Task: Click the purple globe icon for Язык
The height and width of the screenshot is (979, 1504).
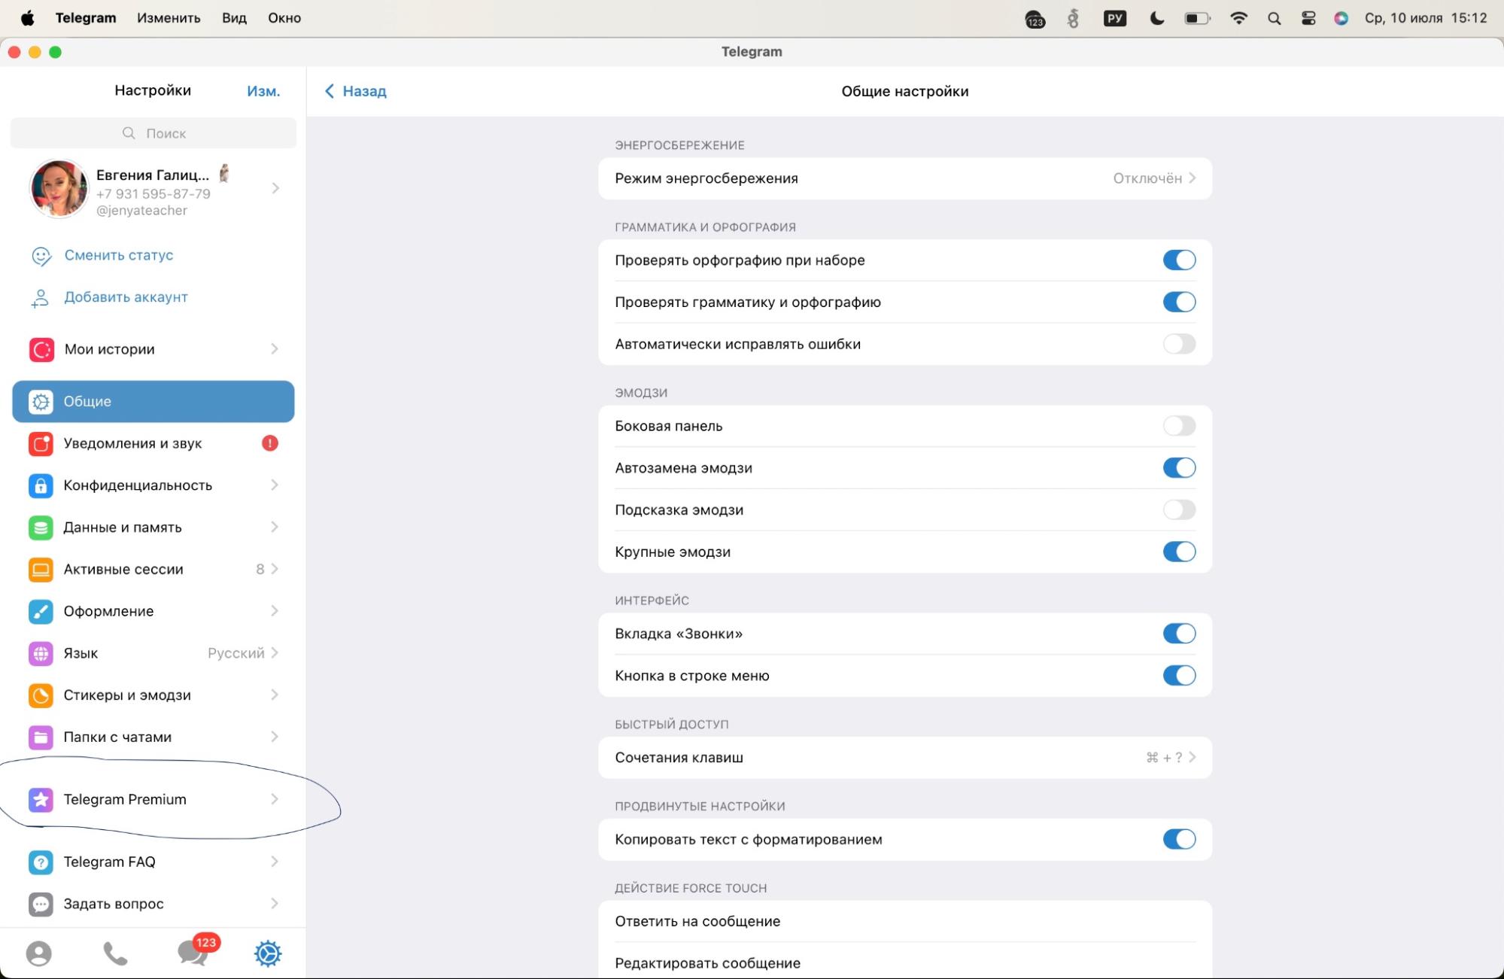Action: pyautogui.click(x=41, y=653)
